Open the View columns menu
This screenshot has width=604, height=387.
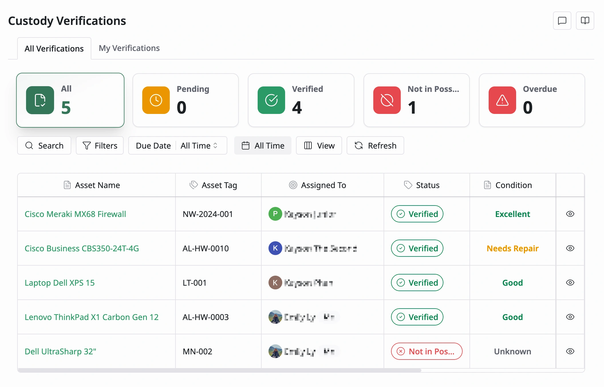pos(319,145)
